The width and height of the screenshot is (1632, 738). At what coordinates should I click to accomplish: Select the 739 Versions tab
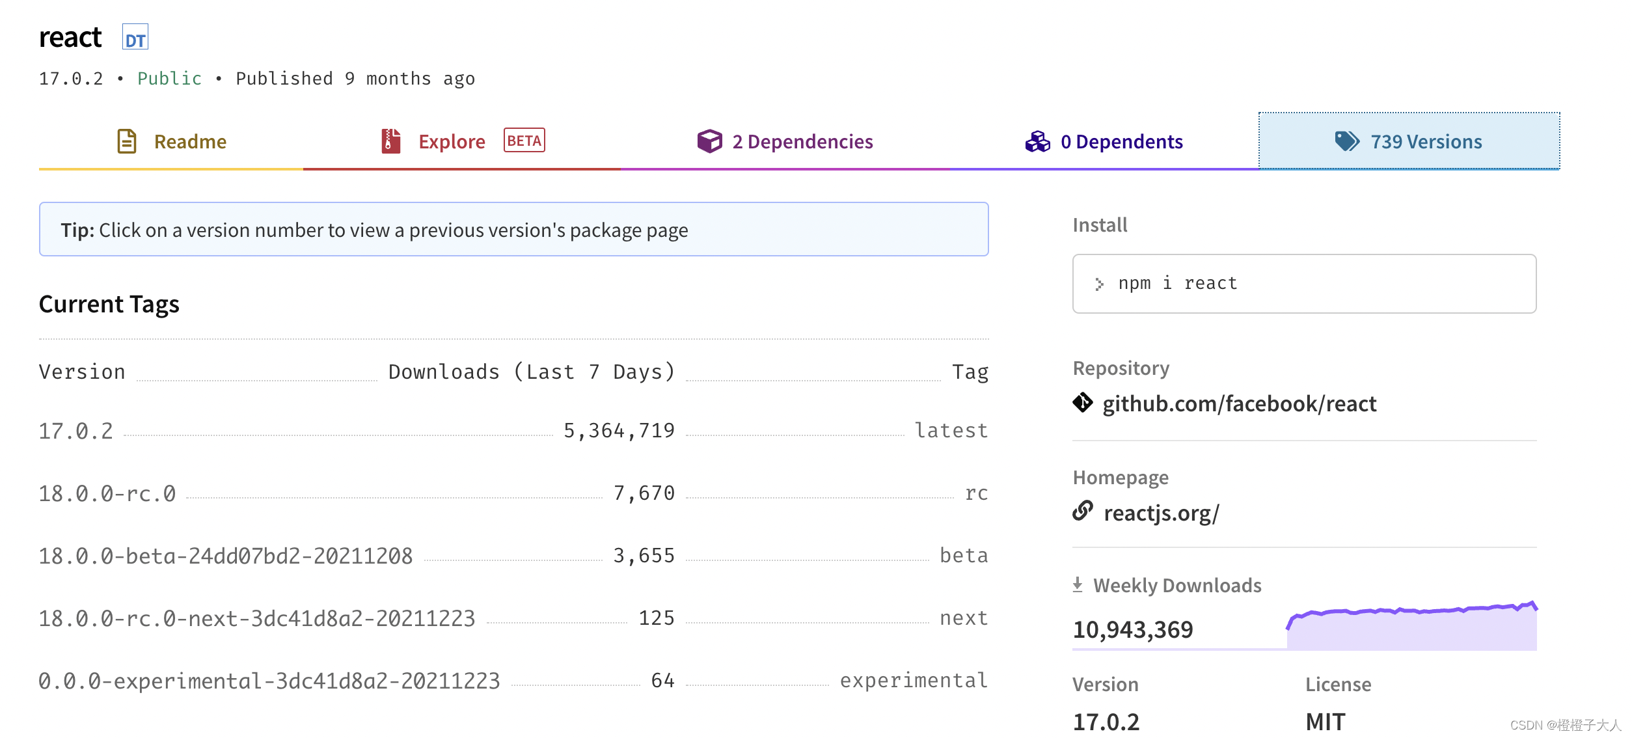(1409, 141)
